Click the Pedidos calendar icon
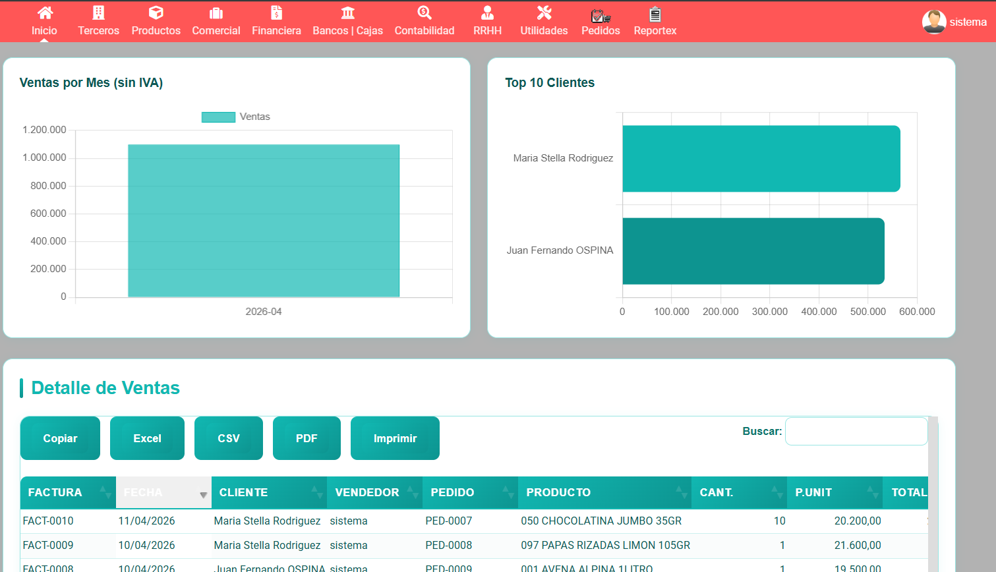The width and height of the screenshot is (996, 572). 600,15
